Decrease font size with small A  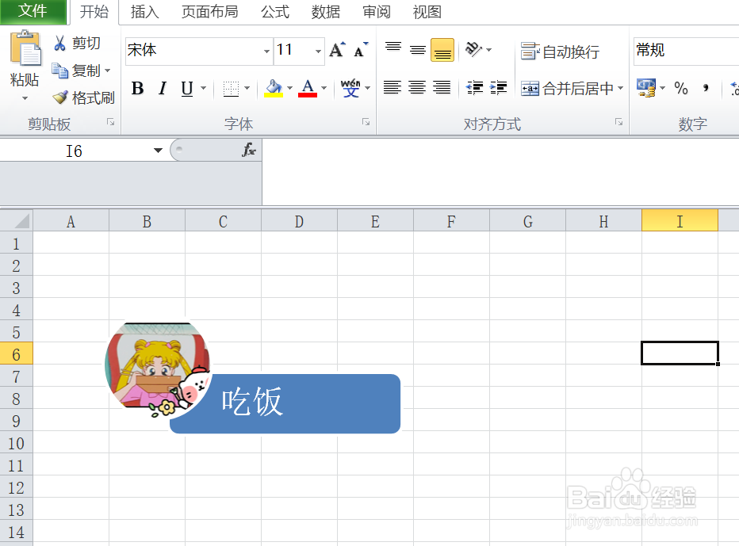point(361,49)
